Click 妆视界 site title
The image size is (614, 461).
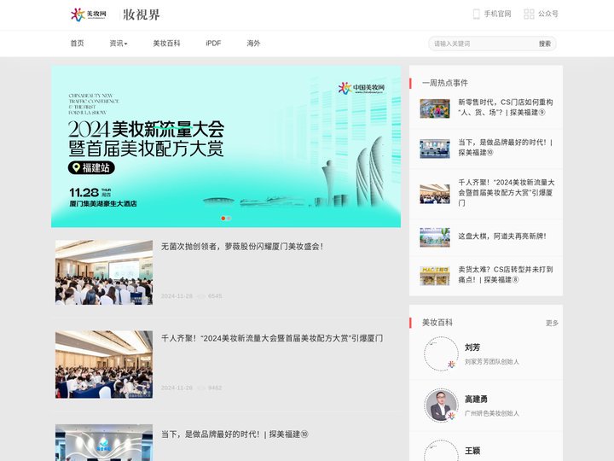tap(142, 15)
